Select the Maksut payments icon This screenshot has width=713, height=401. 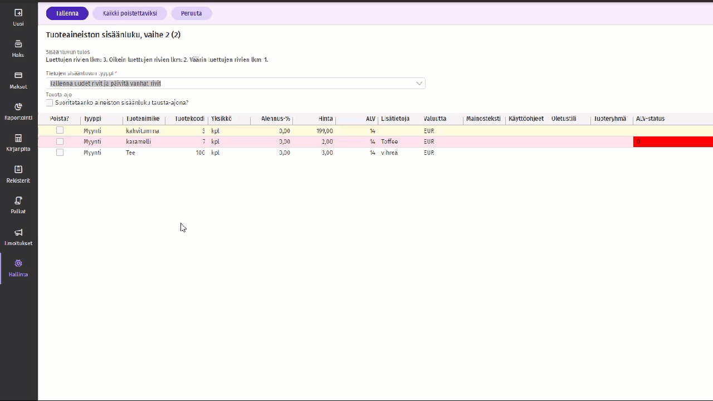(18, 75)
